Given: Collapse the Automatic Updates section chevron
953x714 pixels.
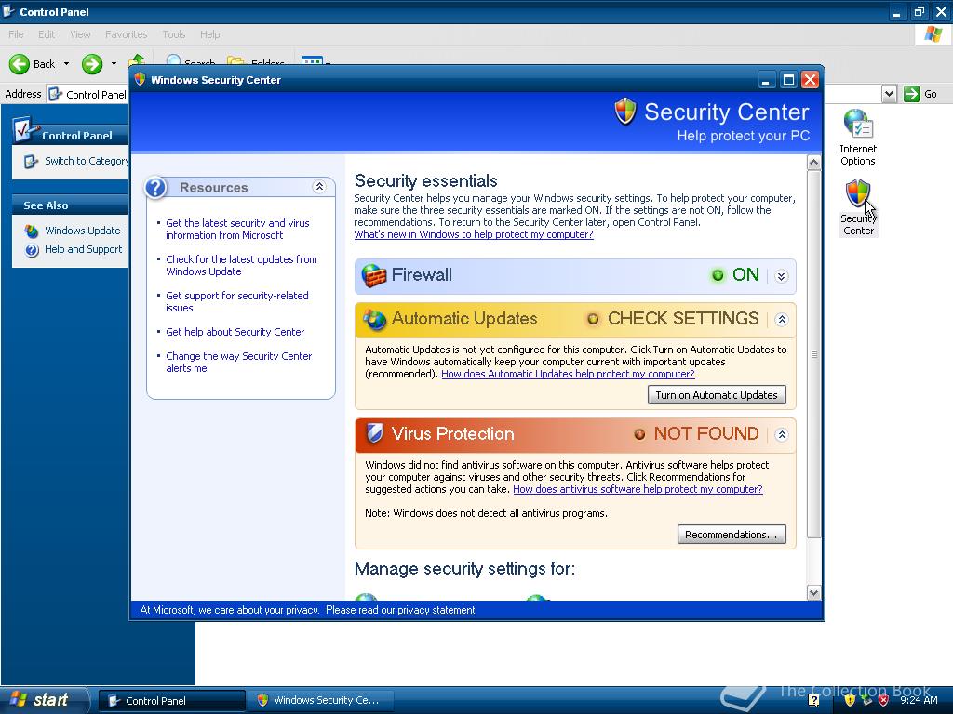Looking at the screenshot, I should click(x=782, y=320).
